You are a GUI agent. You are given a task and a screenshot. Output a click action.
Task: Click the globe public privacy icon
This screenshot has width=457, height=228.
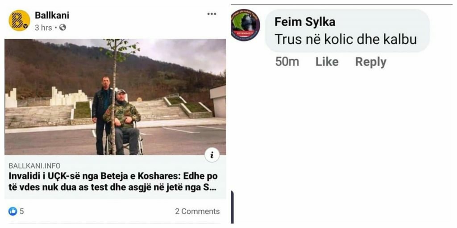coord(63,28)
